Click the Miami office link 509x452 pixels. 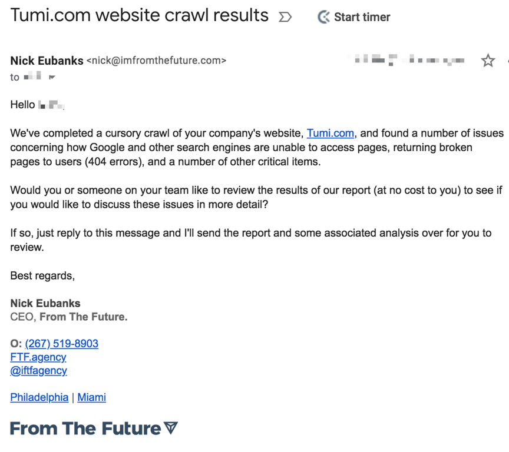click(x=91, y=397)
